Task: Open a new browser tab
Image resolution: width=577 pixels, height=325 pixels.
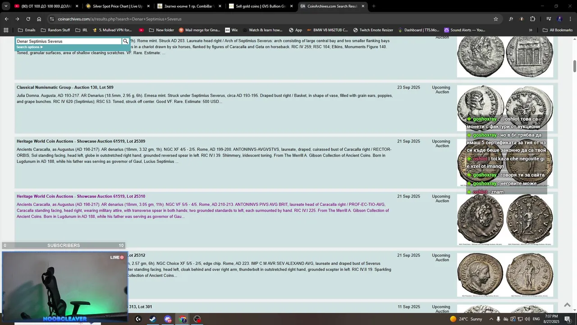Action: coord(374,6)
